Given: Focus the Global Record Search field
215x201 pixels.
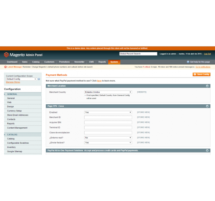Looking at the screenshot, I should click(x=138, y=54).
